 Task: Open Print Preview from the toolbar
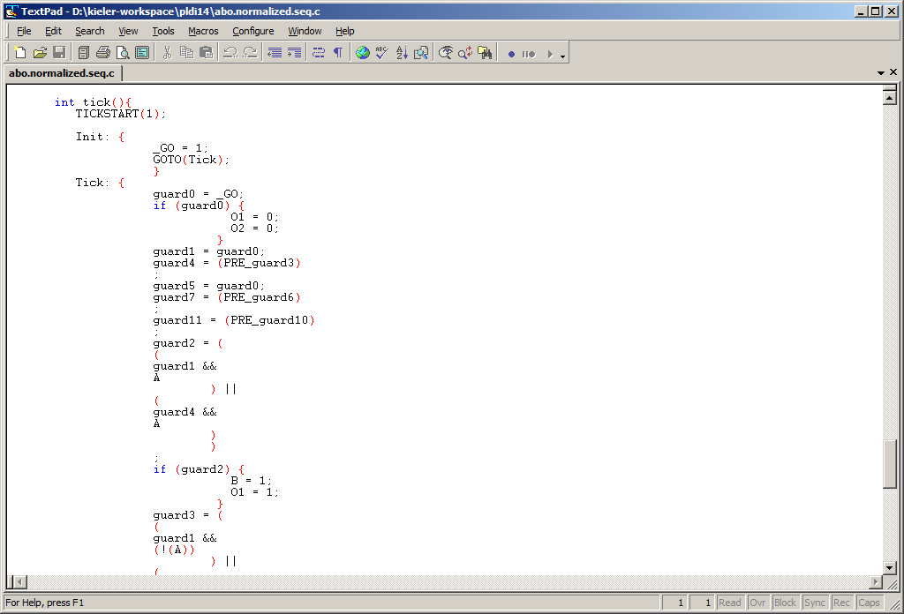[x=122, y=53]
